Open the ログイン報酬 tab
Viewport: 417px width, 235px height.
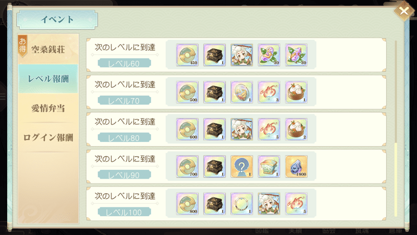click(x=48, y=137)
